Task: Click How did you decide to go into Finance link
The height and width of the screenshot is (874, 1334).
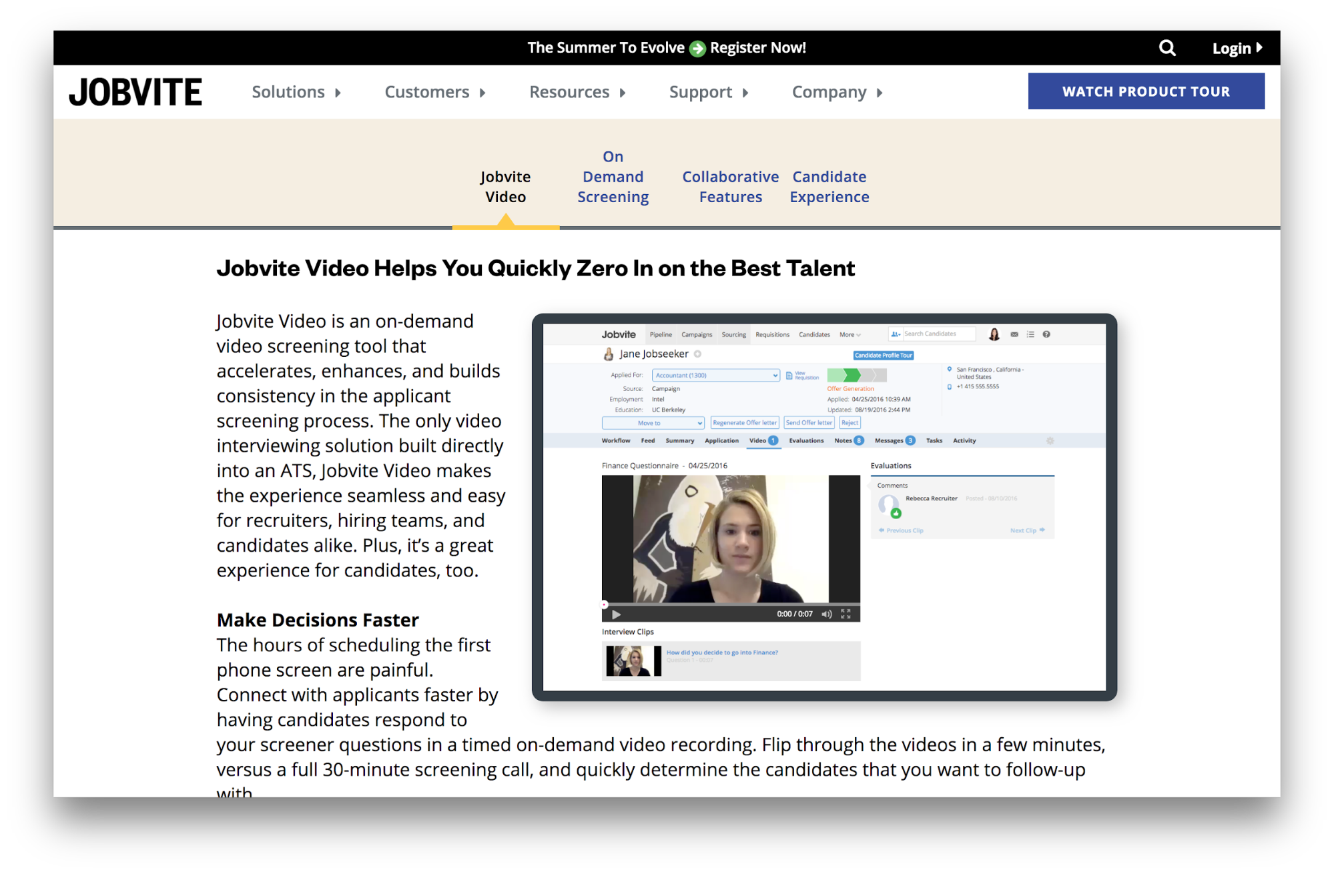Action: click(x=722, y=653)
